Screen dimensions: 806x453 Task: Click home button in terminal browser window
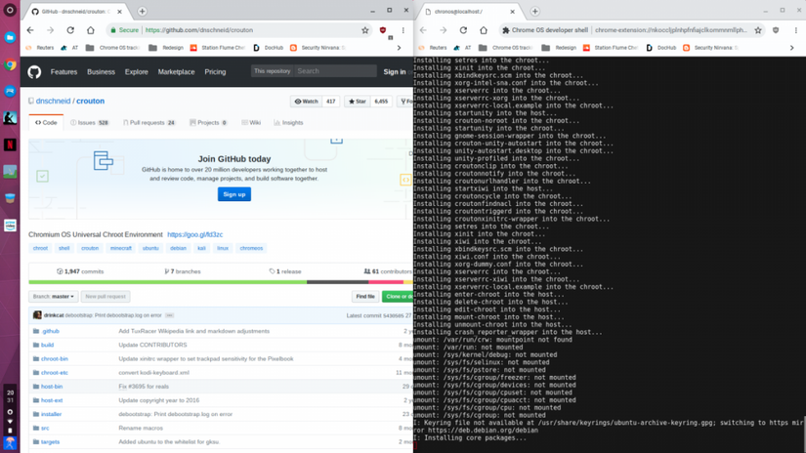click(484, 30)
